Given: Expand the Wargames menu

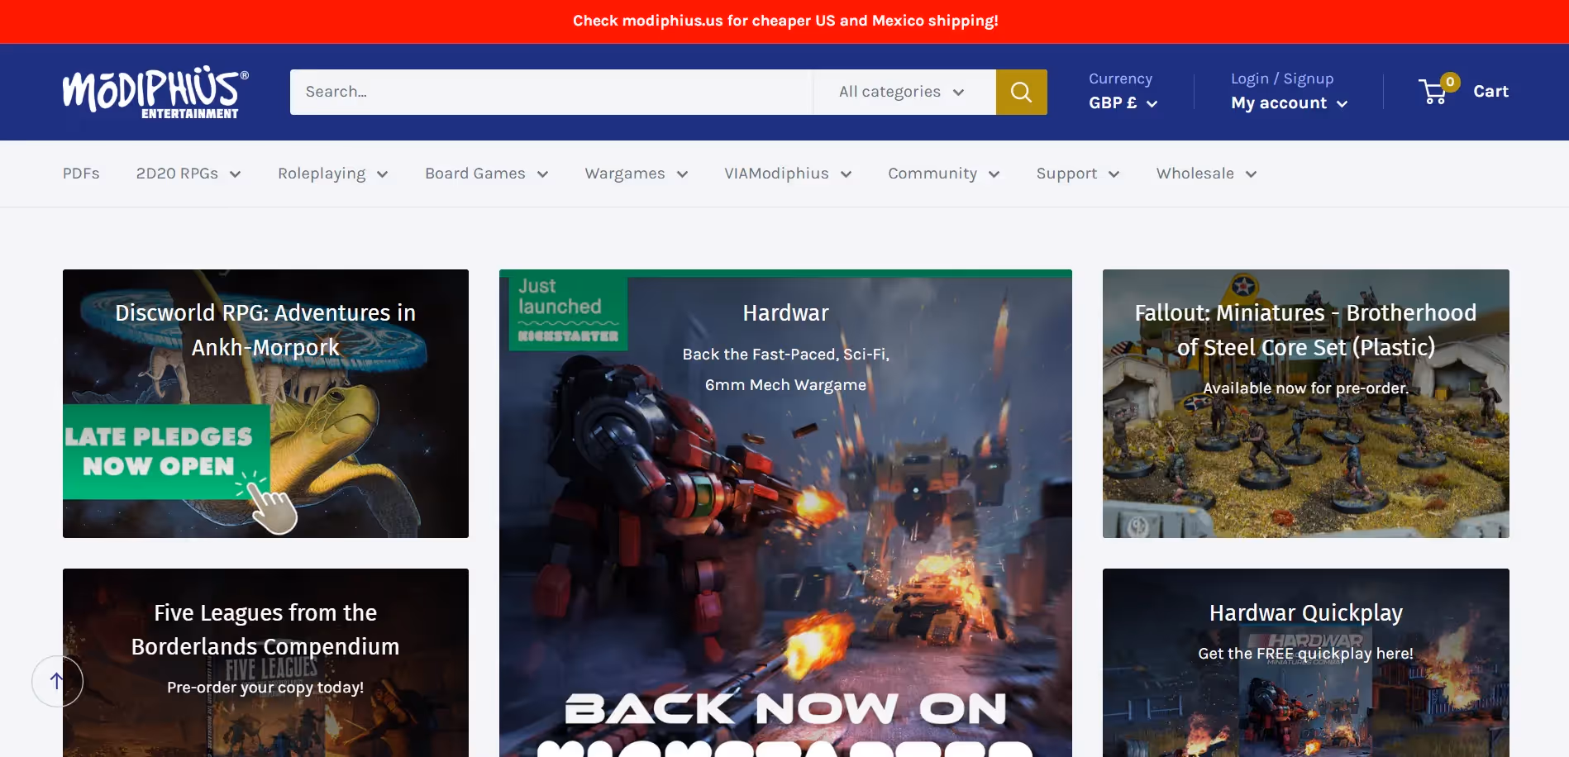Looking at the screenshot, I should [637, 174].
